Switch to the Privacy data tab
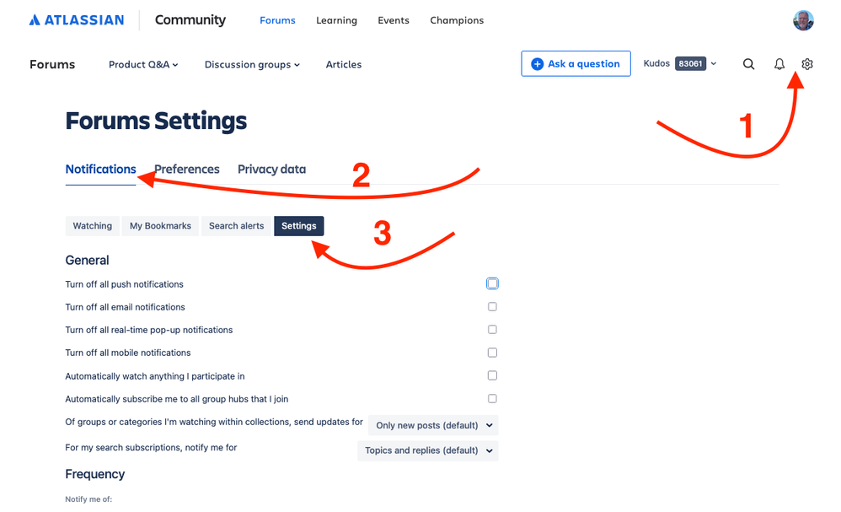This screenshot has height=512, width=841. (x=271, y=169)
